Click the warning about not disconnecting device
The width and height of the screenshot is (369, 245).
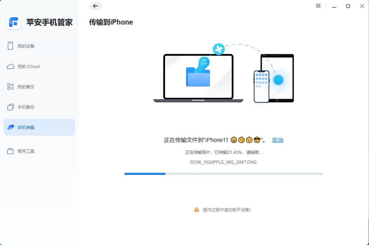click(x=223, y=210)
